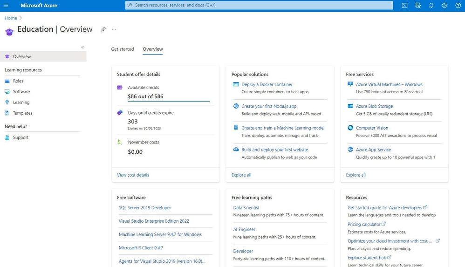The width and height of the screenshot is (465, 267).
Task: Open Build and deploy your first website
Action: pyautogui.click(x=274, y=150)
